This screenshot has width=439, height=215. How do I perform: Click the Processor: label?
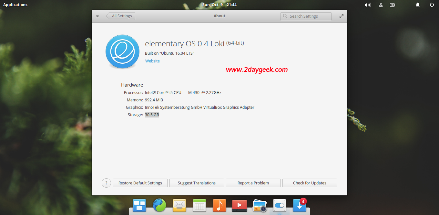pos(133,92)
